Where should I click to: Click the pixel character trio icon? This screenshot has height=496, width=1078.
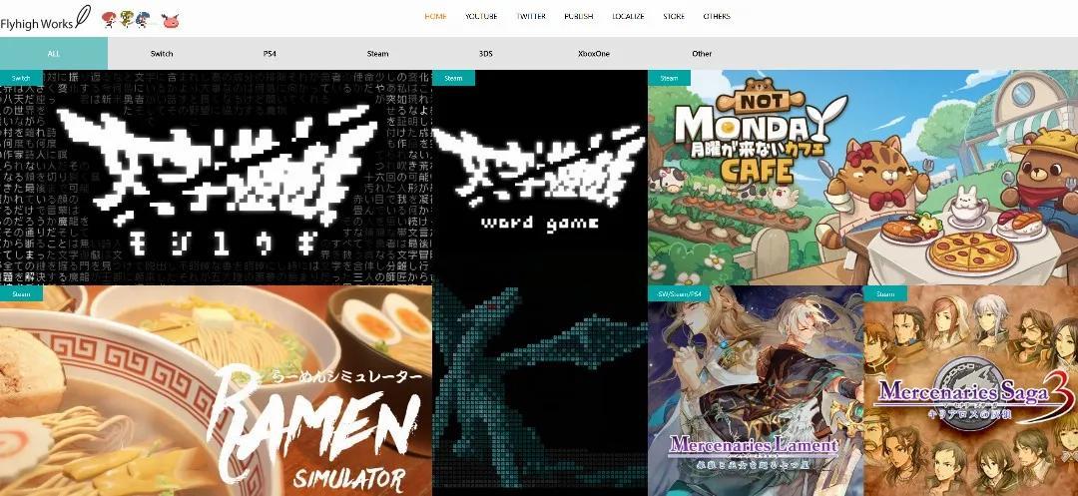[132, 17]
